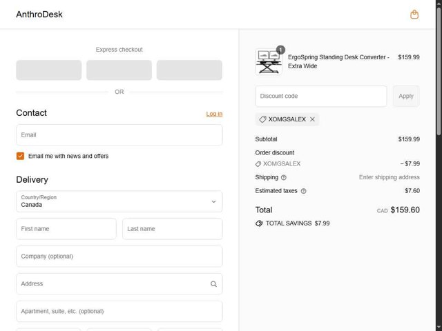Focus the Discount code input field

pos(321,97)
